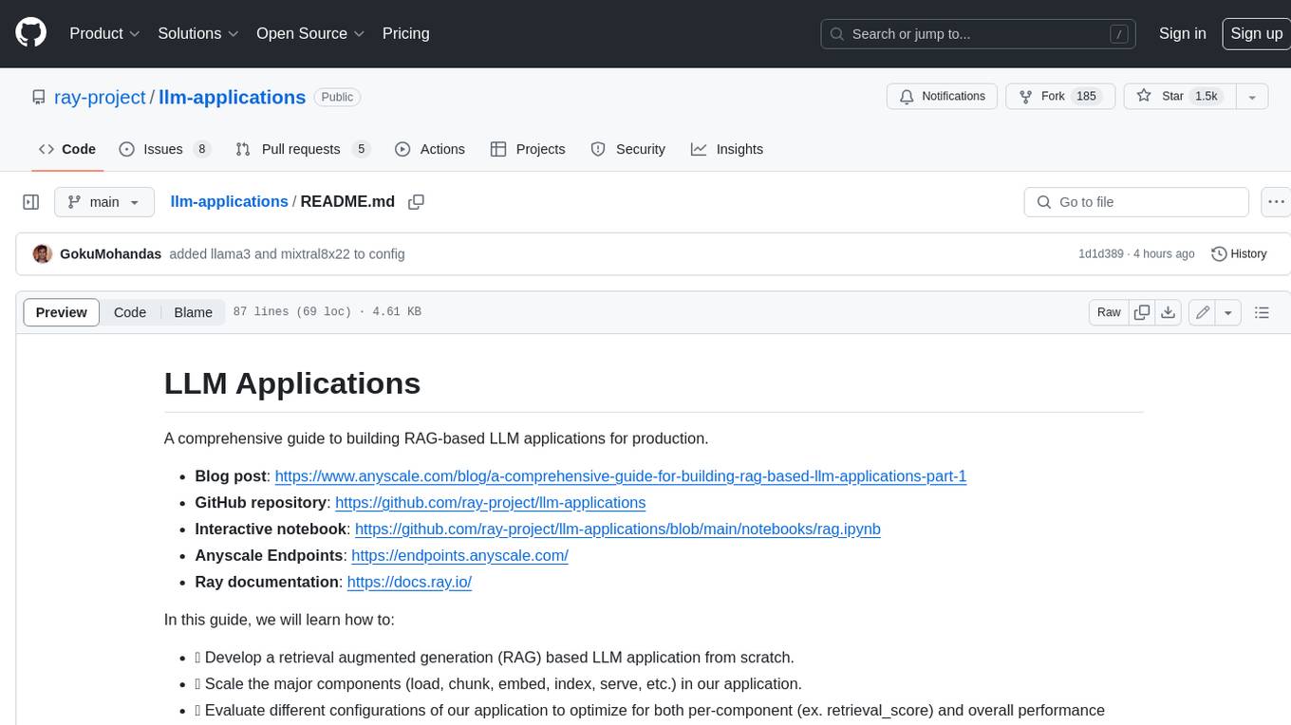Click the Notifications bell button
This screenshot has height=725, width=1291.
(943, 97)
